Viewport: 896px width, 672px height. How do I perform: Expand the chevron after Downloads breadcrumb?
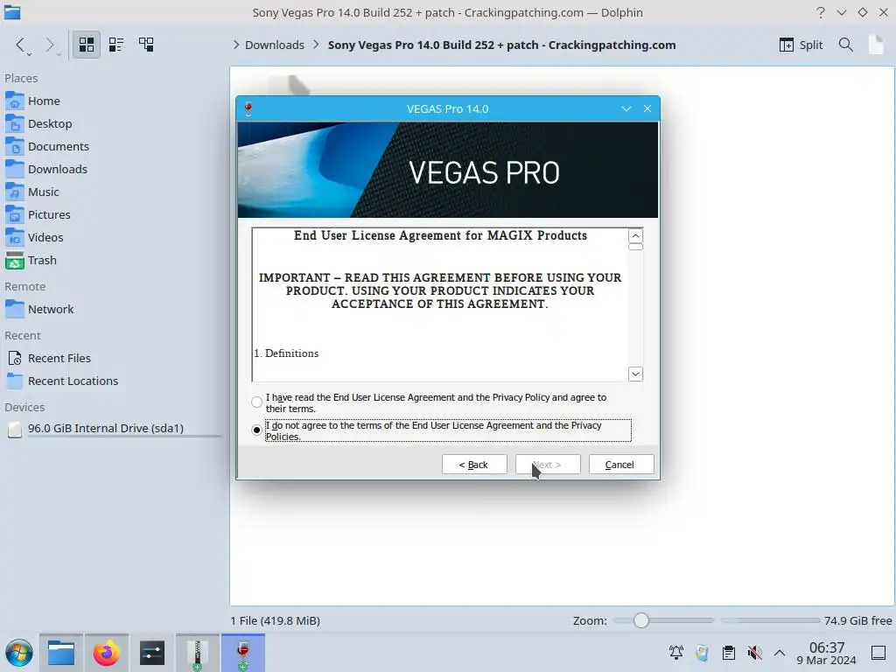point(316,45)
